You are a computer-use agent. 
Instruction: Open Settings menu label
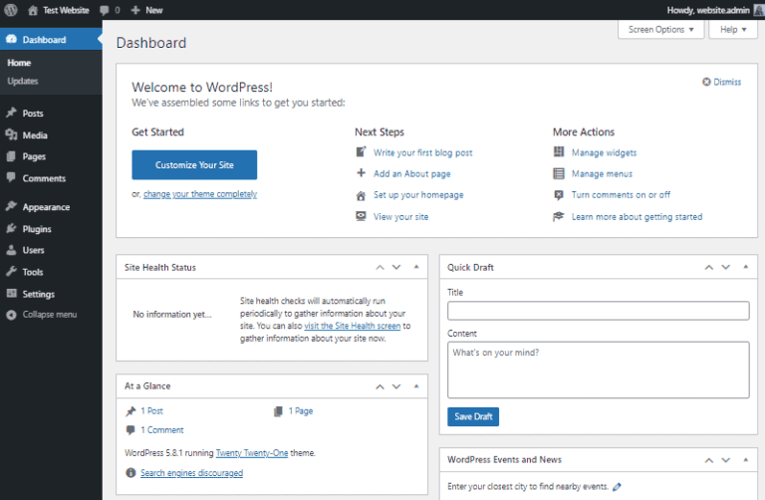[x=39, y=294]
